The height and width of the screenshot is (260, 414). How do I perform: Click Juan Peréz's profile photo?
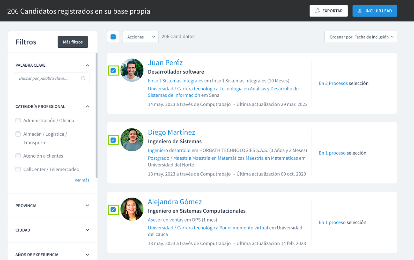(132, 70)
